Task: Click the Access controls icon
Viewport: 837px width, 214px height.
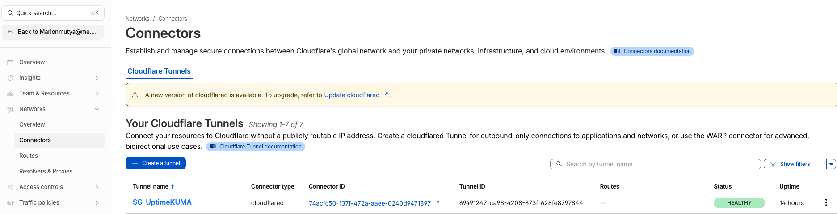Action: tap(10, 187)
